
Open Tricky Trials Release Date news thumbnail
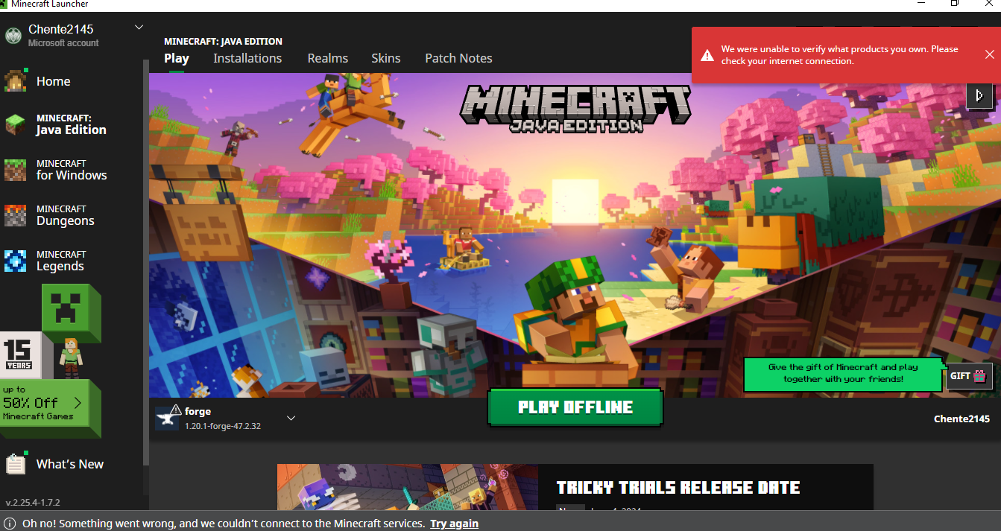(x=408, y=488)
